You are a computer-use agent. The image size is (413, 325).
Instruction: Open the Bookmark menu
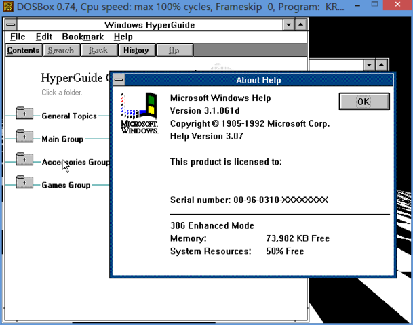coord(83,37)
